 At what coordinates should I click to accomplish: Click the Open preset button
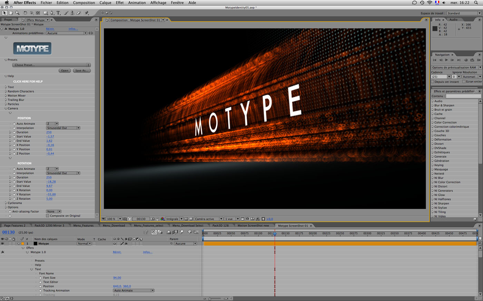pos(65,71)
